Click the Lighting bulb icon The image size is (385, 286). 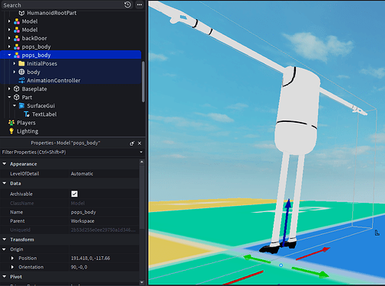click(x=11, y=131)
